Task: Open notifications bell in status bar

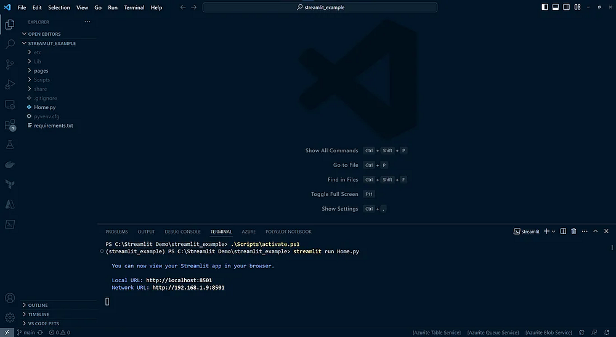Action: click(x=607, y=332)
